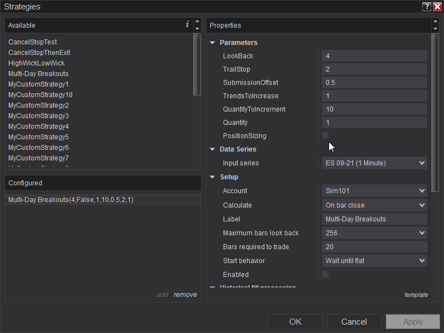This screenshot has width=444, height=333.
Task: Click the help question mark icon
Action: tap(426, 7)
